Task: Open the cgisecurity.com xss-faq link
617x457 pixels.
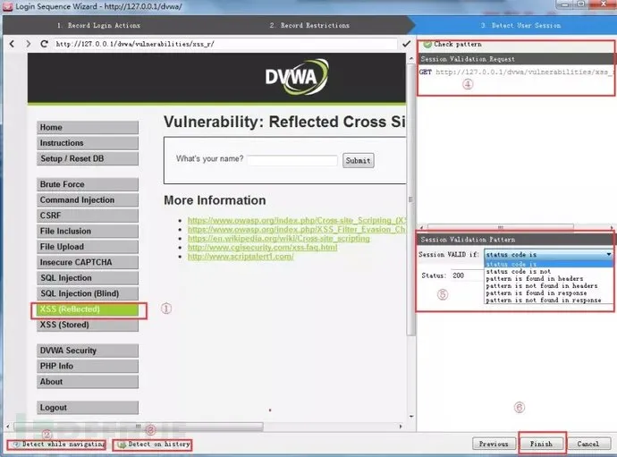Action: [263, 247]
